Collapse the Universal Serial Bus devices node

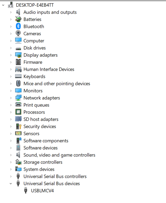11,184
